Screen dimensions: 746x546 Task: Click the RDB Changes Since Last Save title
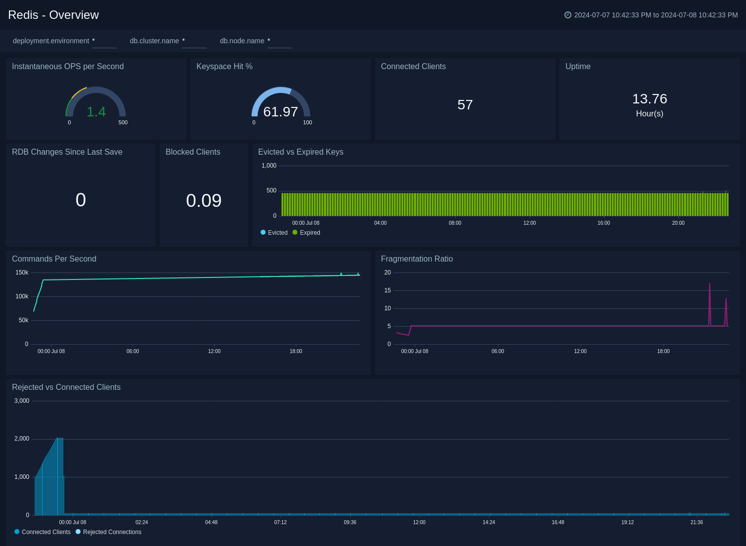[67, 152]
